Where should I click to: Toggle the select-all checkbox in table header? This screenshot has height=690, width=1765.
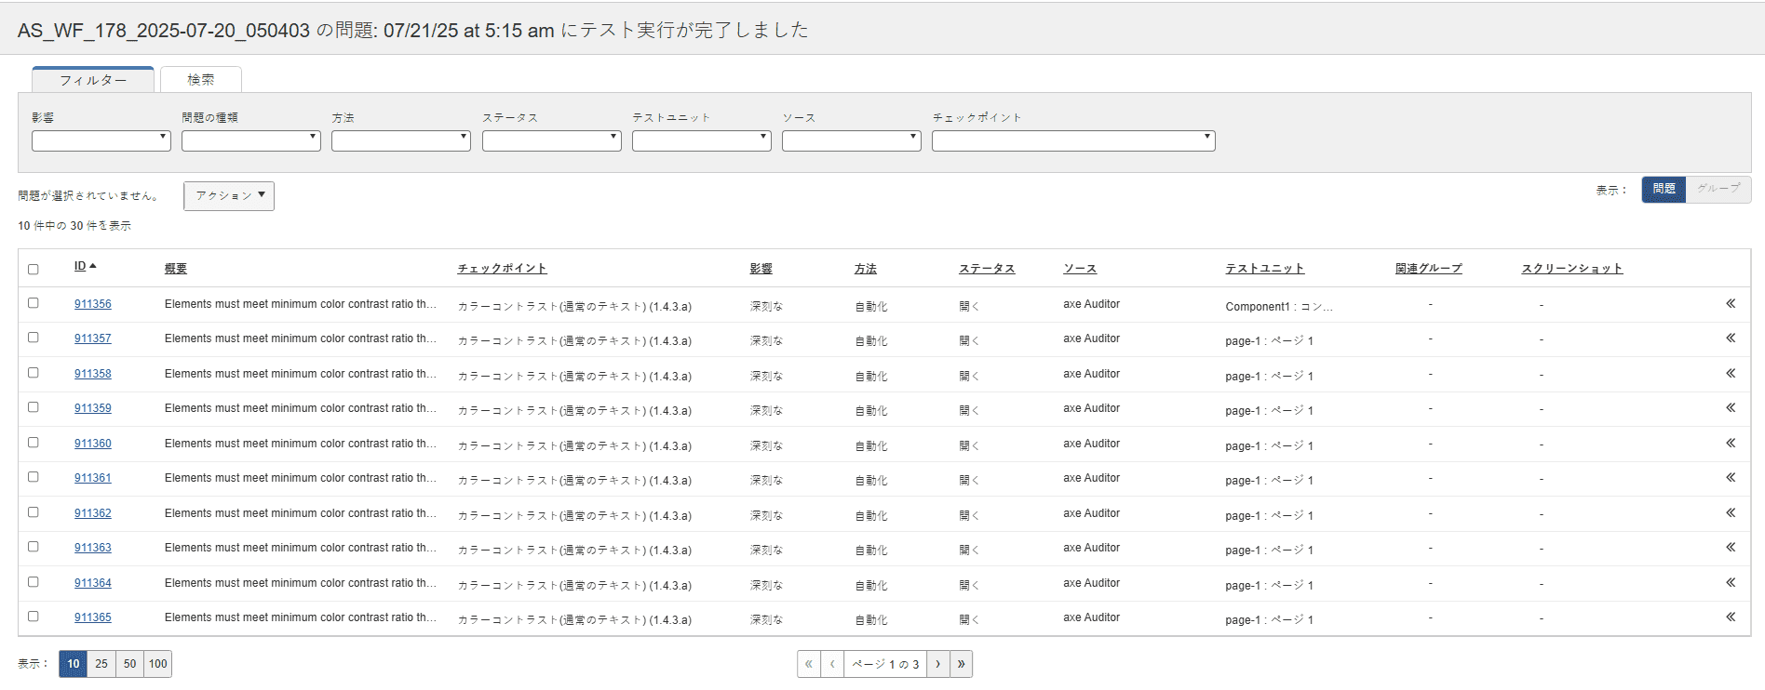pos(34,270)
